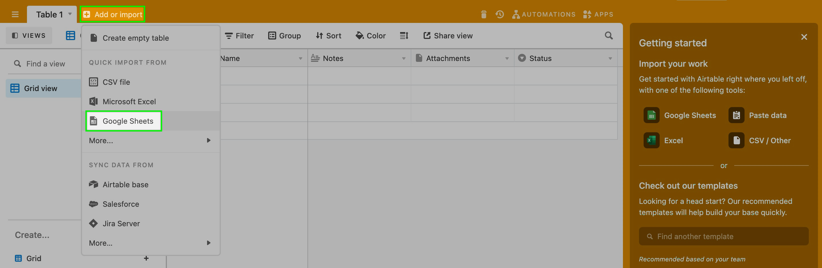Image resolution: width=822 pixels, height=268 pixels.
Task: Open the Color option
Action: pyautogui.click(x=370, y=36)
